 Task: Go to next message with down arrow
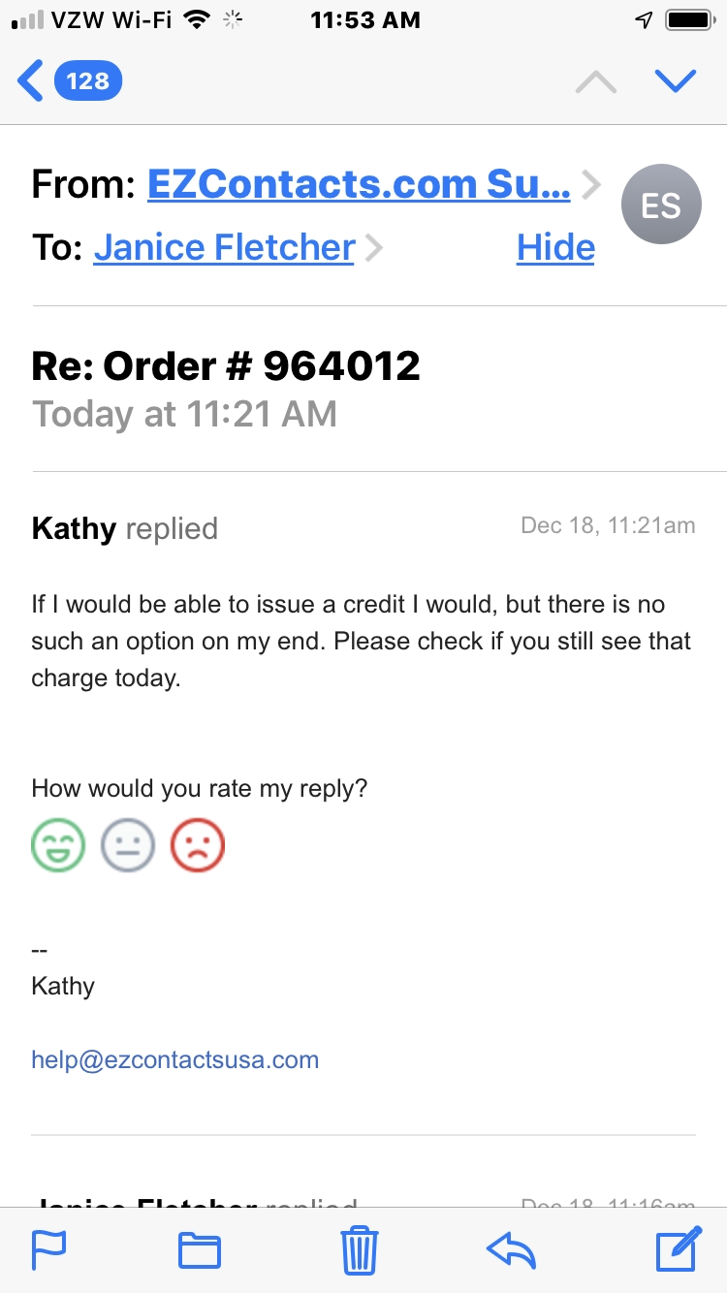coord(676,80)
